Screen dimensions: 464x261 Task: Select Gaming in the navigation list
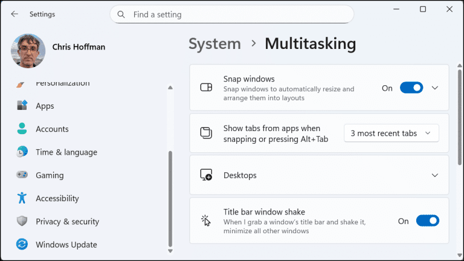(x=50, y=175)
